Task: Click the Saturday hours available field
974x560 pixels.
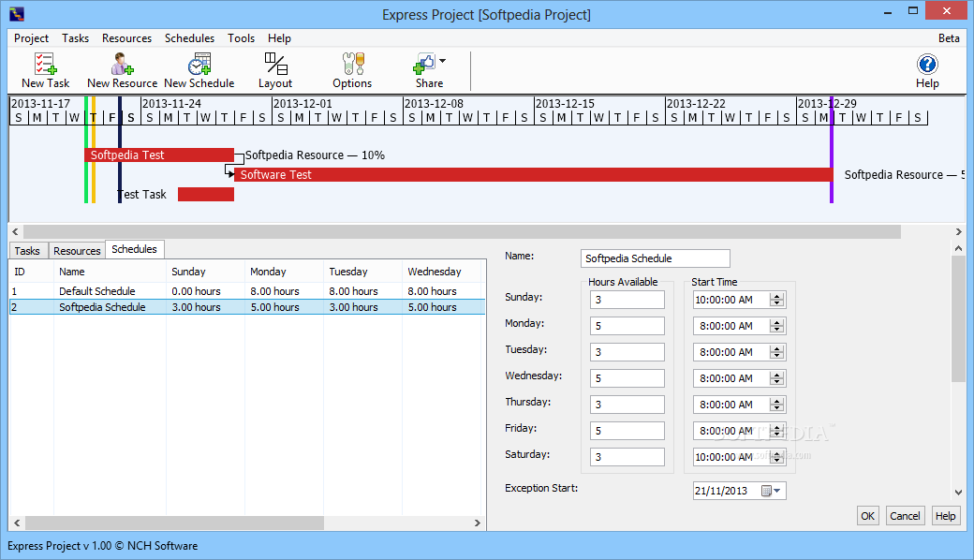Action: pyautogui.click(x=627, y=457)
